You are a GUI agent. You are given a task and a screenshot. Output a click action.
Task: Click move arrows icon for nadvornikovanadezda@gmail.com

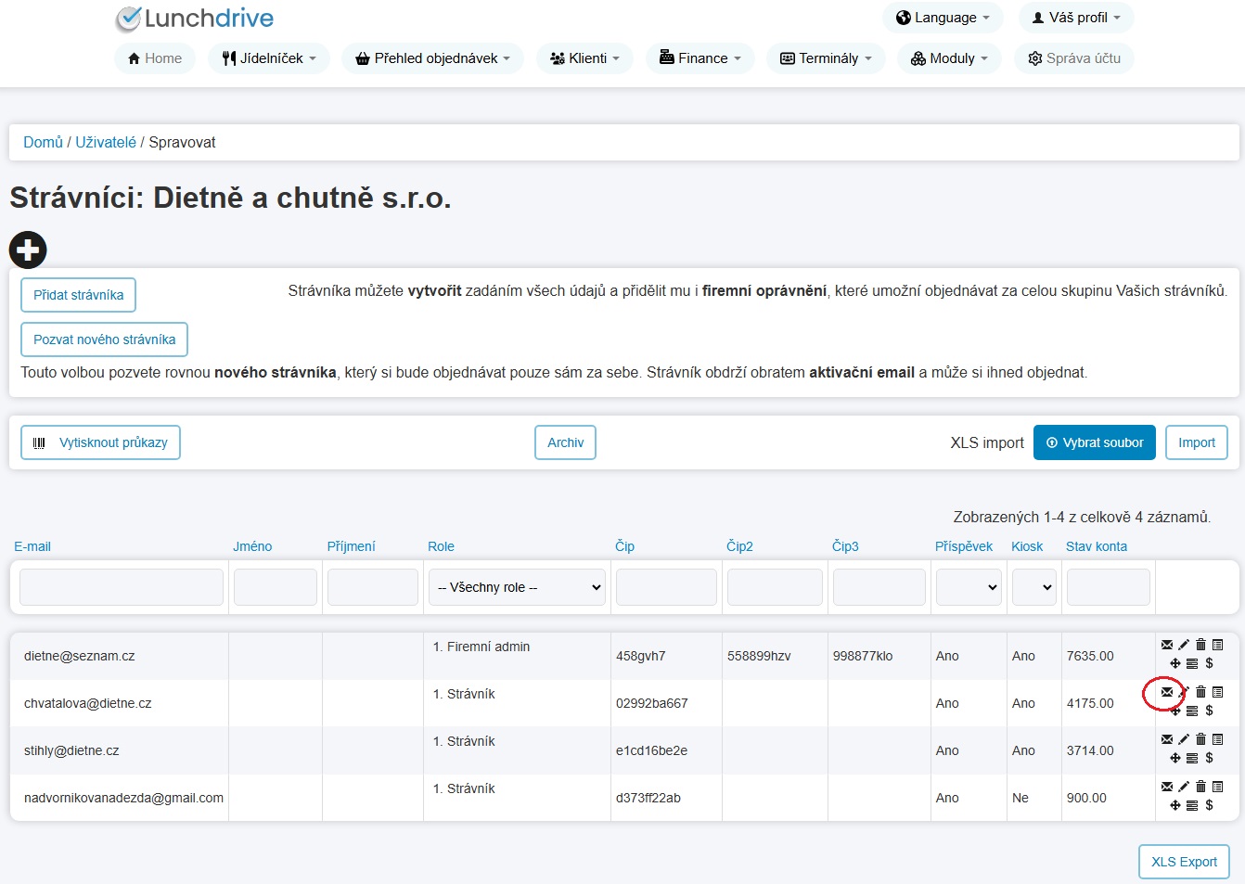tap(1175, 805)
